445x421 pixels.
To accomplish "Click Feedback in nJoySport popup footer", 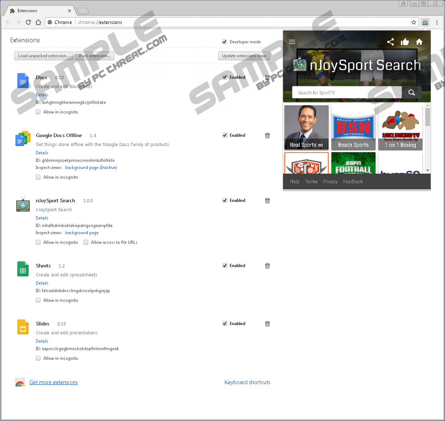I will click(353, 182).
